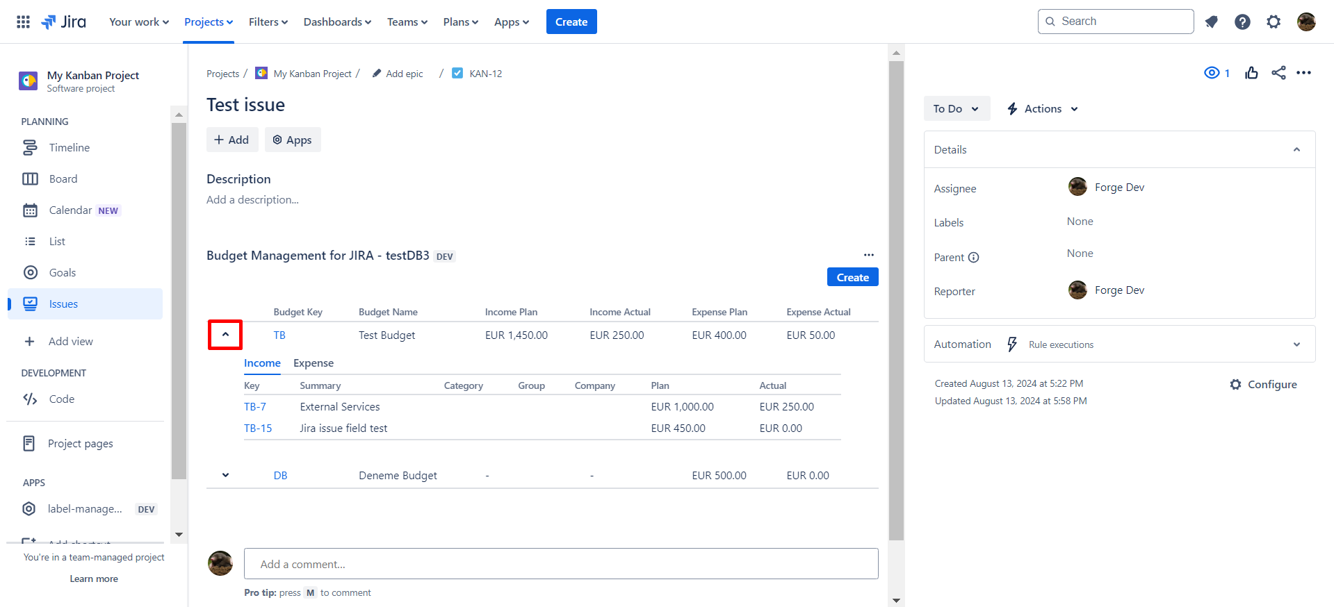
Task: Open Issues view in sidebar
Action: [x=85, y=303]
